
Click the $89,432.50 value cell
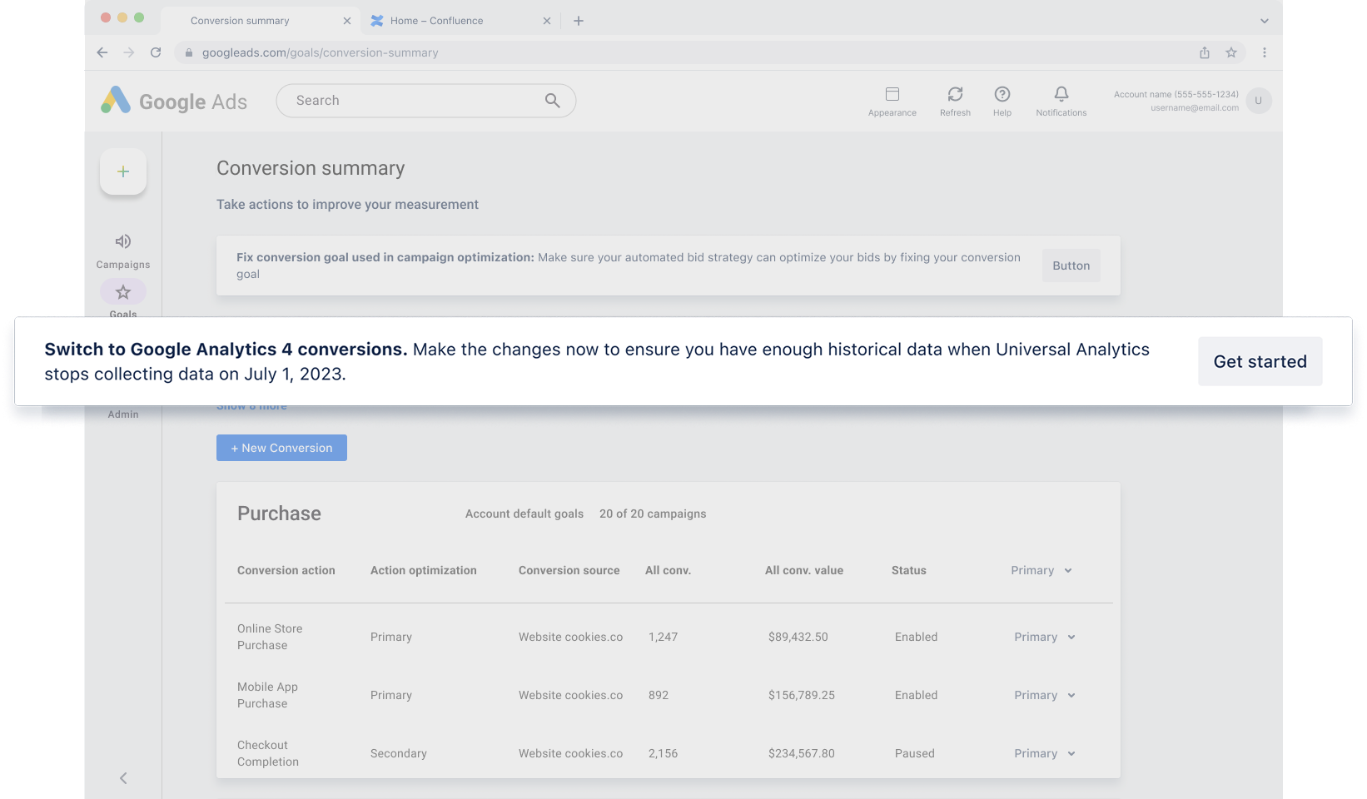(x=798, y=637)
